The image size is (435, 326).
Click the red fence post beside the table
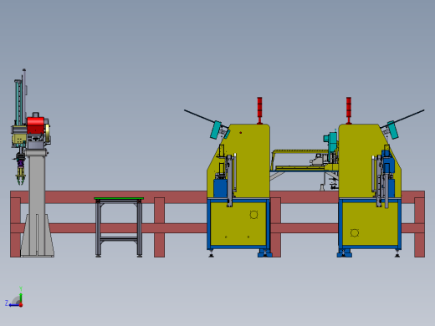pos(159,227)
